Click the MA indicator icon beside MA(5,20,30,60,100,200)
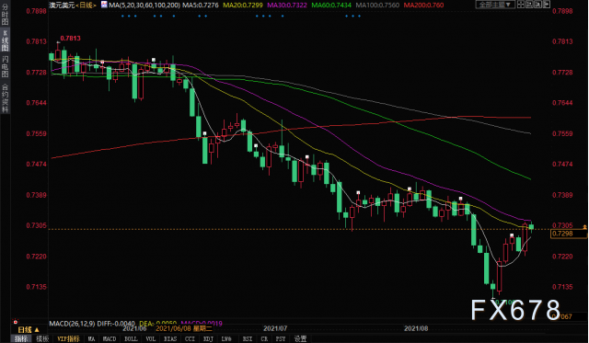 (x=104, y=5)
